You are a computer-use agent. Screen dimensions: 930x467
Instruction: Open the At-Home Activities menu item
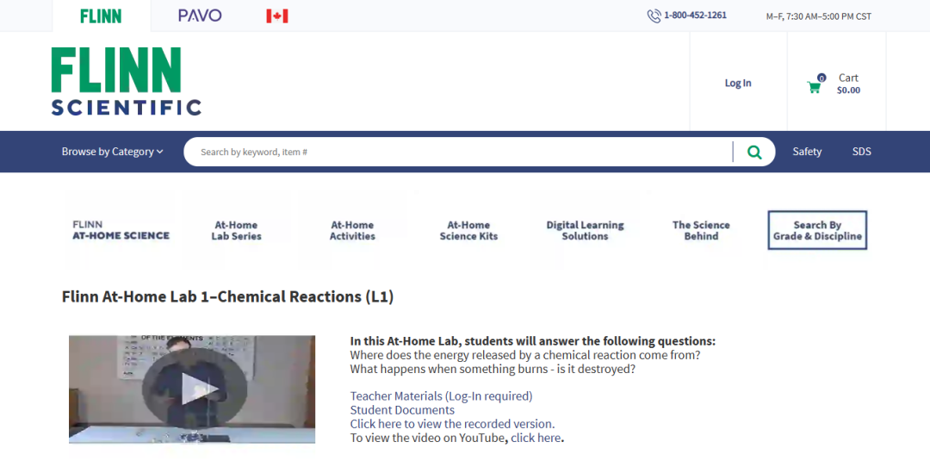352,230
